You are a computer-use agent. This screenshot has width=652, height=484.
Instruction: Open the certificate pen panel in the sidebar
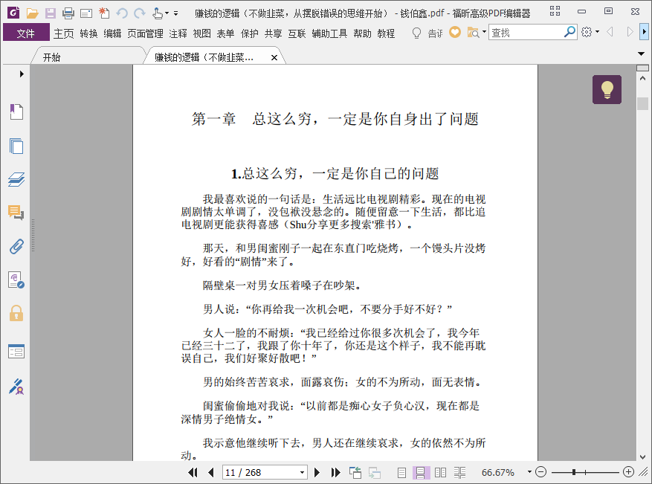pos(16,387)
